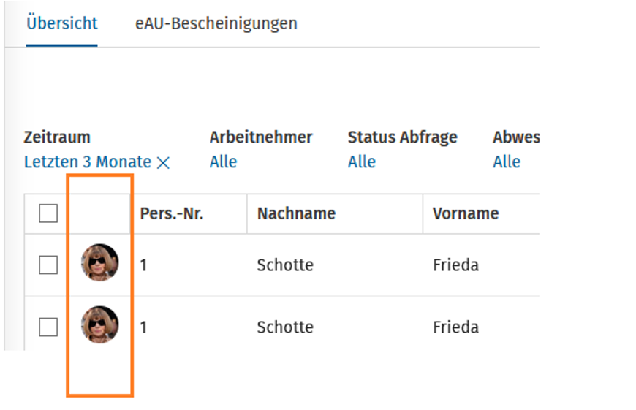Viewport: 636px width, 410px height.
Task: Open the Zeitraum filter Letzten 3 Monate
Action: [88, 162]
